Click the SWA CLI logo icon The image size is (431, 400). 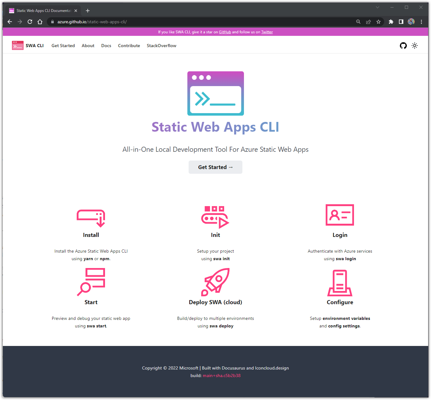[18, 46]
